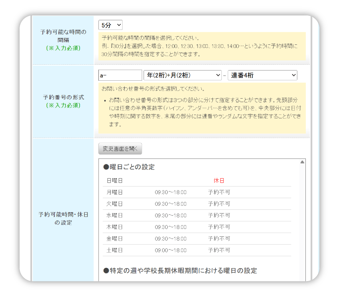This screenshot has width=339, height=299.
Task: Select the 金曜日 row label
Action: [115, 239]
